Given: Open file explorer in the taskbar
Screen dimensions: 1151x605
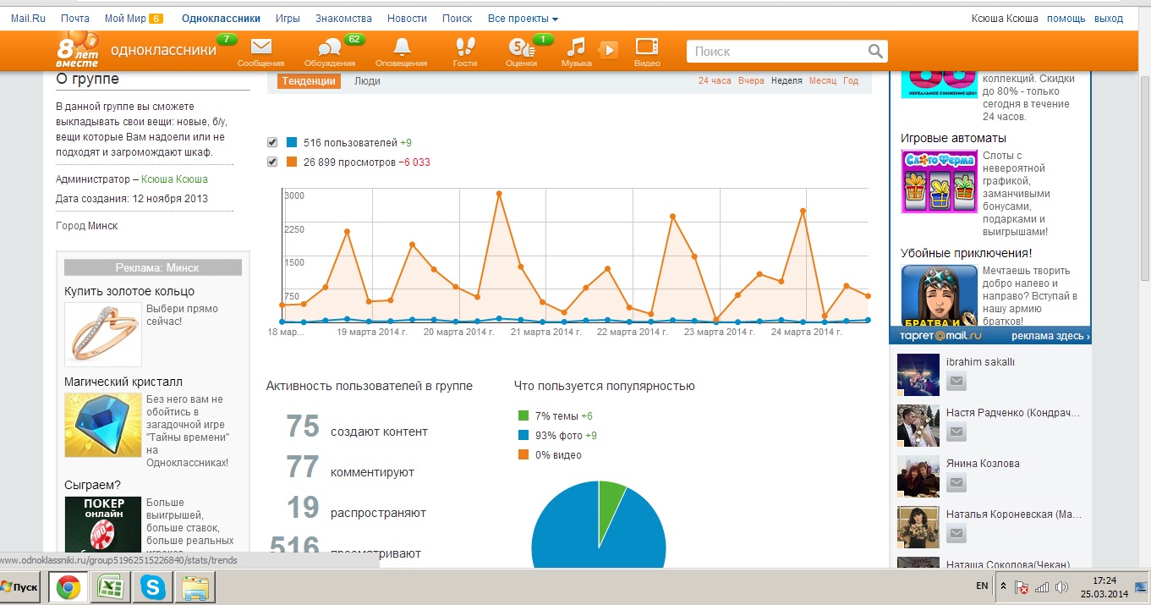Looking at the screenshot, I should [195, 587].
